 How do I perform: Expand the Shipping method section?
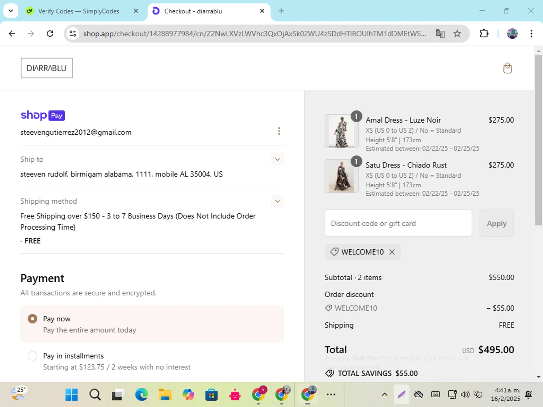[277, 201]
